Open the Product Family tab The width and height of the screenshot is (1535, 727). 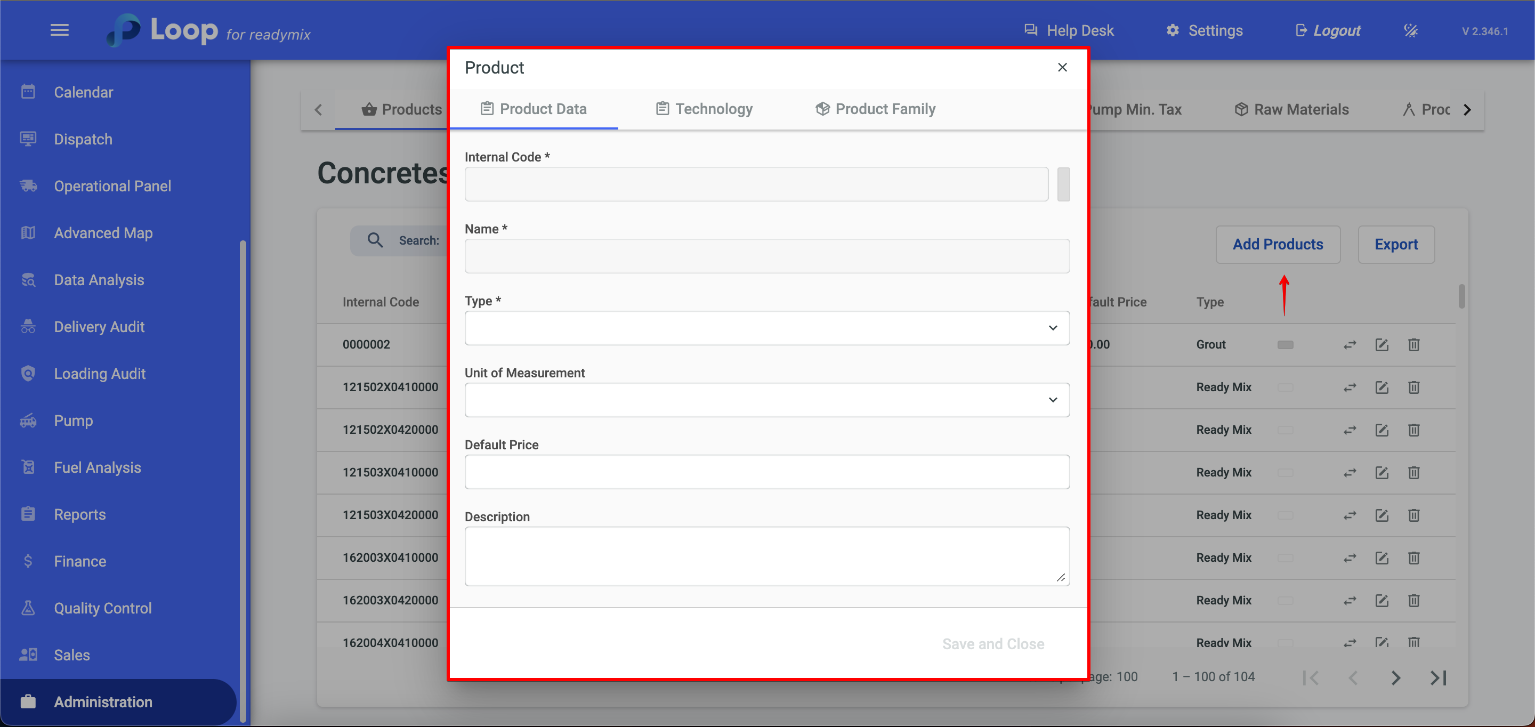click(875, 109)
